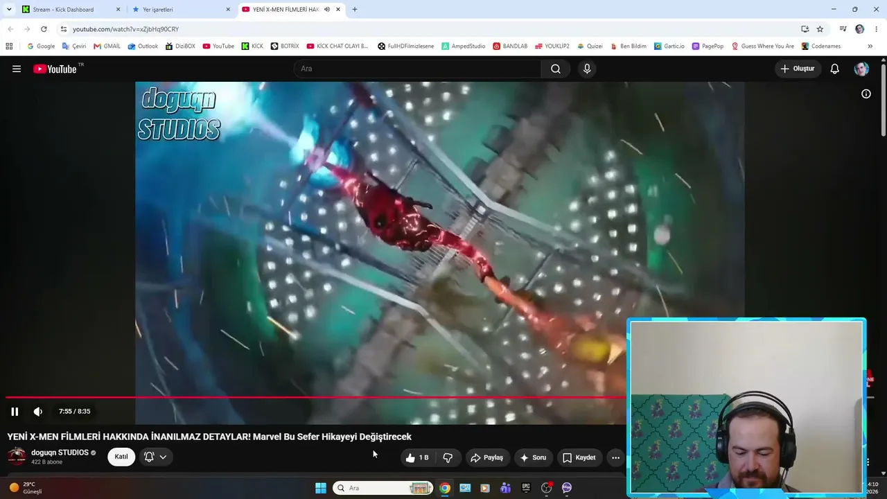Click the address bar URL

[125, 29]
